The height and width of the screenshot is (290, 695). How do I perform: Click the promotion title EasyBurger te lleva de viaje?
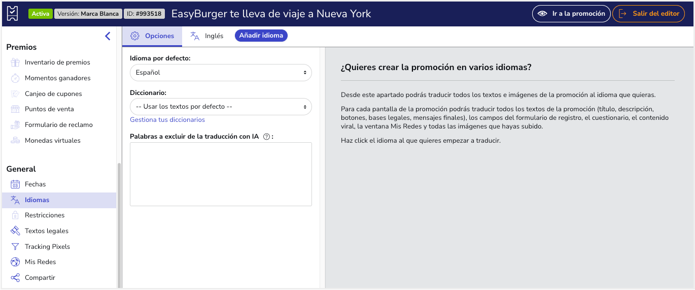[271, 14]
